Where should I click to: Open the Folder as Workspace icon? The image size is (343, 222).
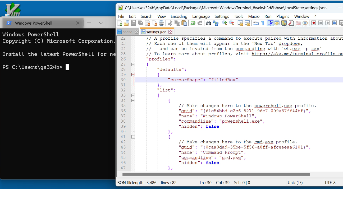(298, 23)
